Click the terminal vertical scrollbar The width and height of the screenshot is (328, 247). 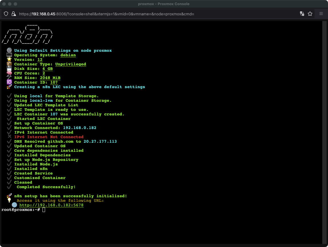(x=324, y=132)
